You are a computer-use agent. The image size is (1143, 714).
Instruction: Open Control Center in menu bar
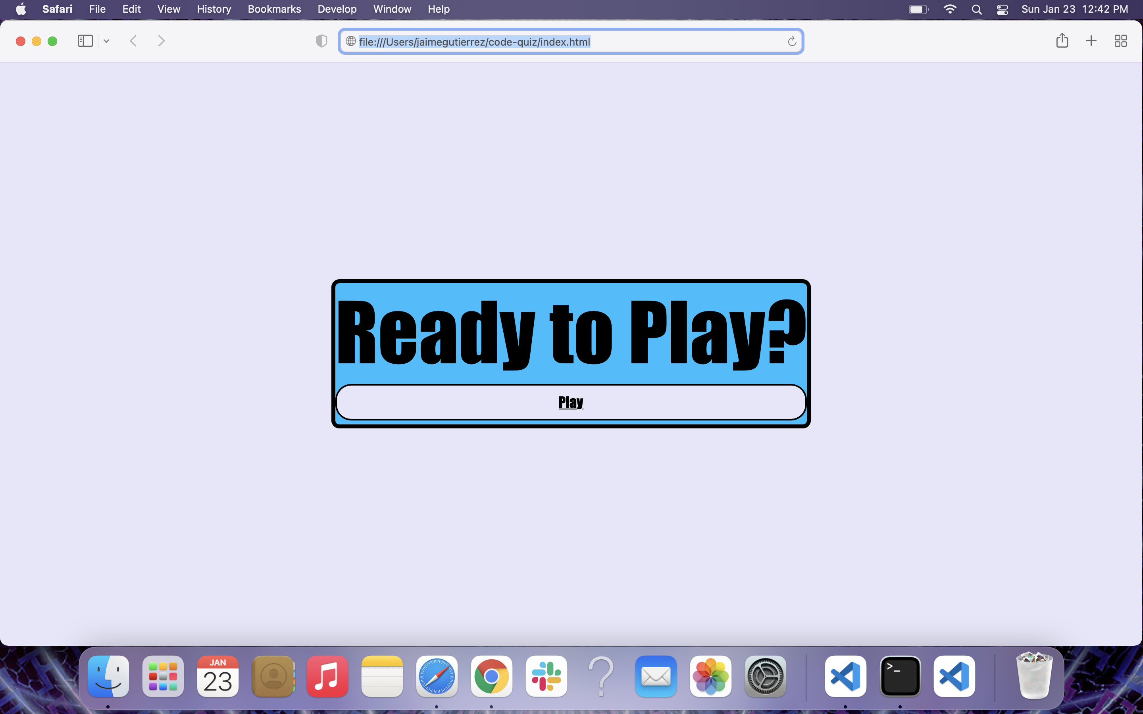(x=1002, y=10)
